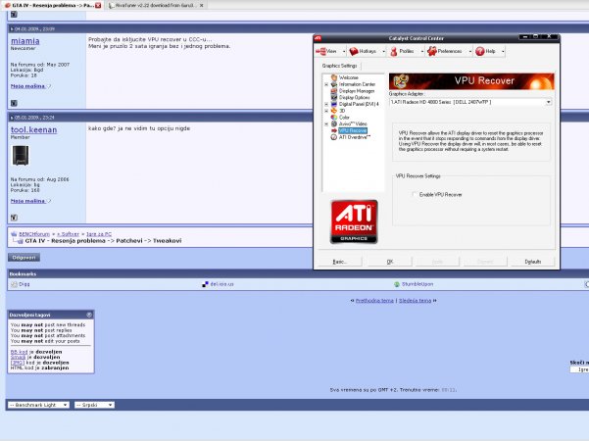Click the Defaults button
The width and height of the screenshot is (589, 441).
pos(533,262)
